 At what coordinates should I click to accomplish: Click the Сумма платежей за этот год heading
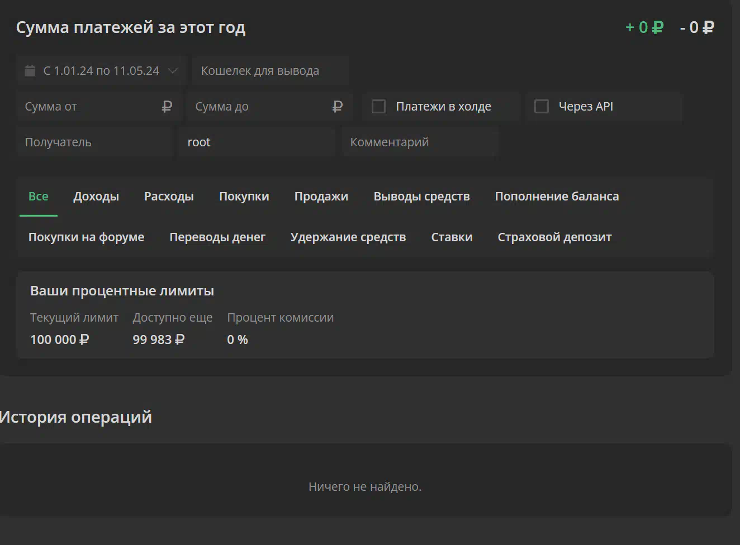coord(131,27)
